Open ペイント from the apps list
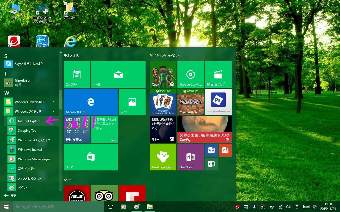Image resolution: width=340 pixels, height=212 pixels. (31, 188)
